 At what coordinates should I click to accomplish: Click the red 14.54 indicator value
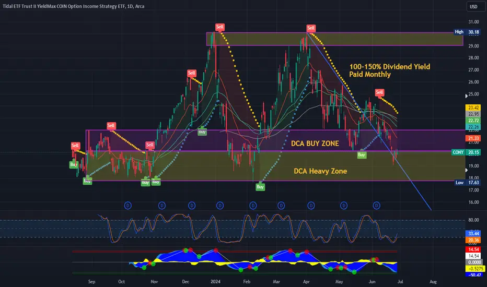[x=473, y=249]
